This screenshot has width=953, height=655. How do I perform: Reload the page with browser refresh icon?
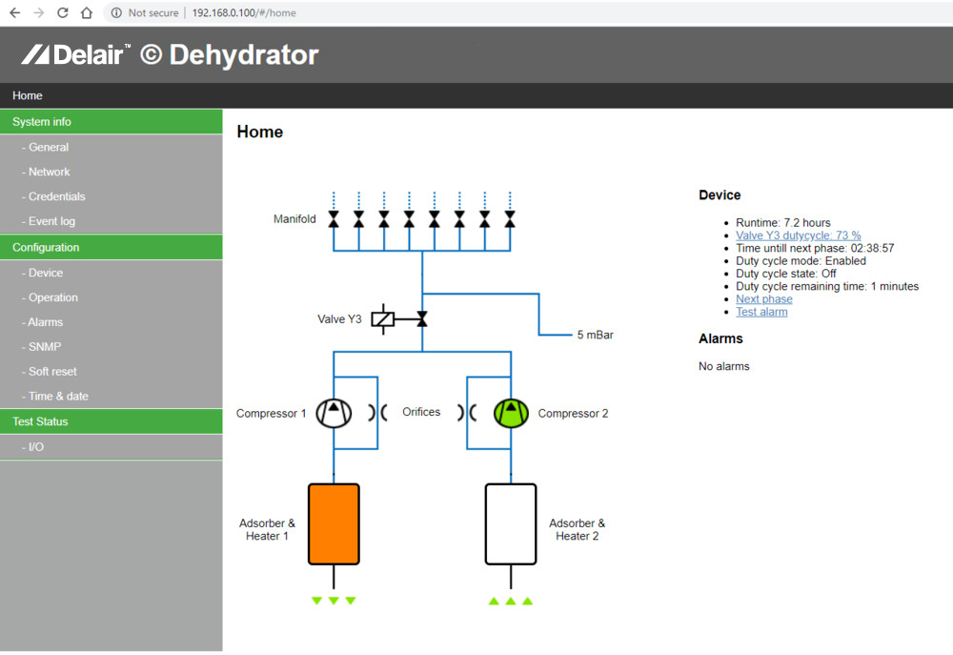(63, 12)
